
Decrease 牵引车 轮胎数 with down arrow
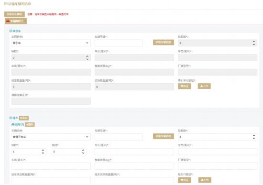point(254,44)
